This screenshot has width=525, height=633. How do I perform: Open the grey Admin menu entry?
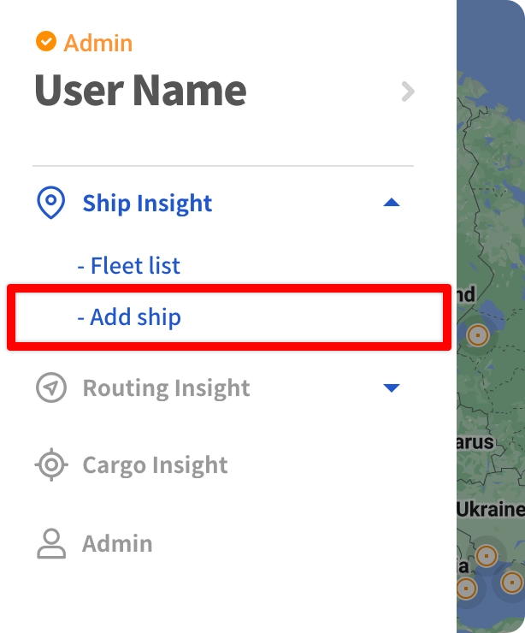117,543
